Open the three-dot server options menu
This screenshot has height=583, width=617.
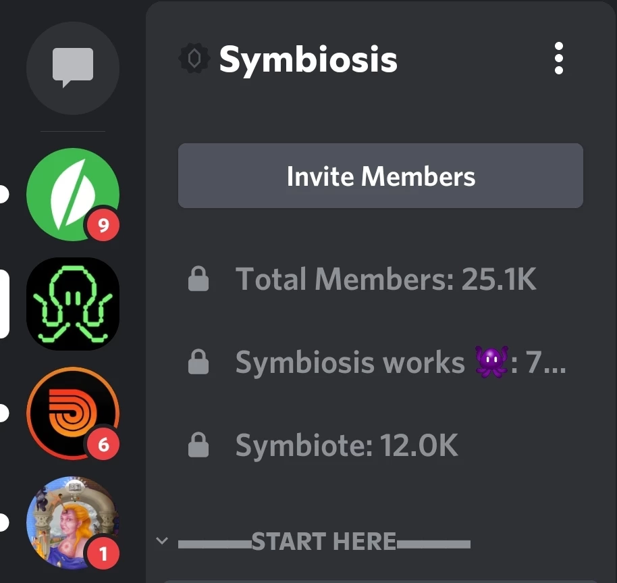coord(558,58)
